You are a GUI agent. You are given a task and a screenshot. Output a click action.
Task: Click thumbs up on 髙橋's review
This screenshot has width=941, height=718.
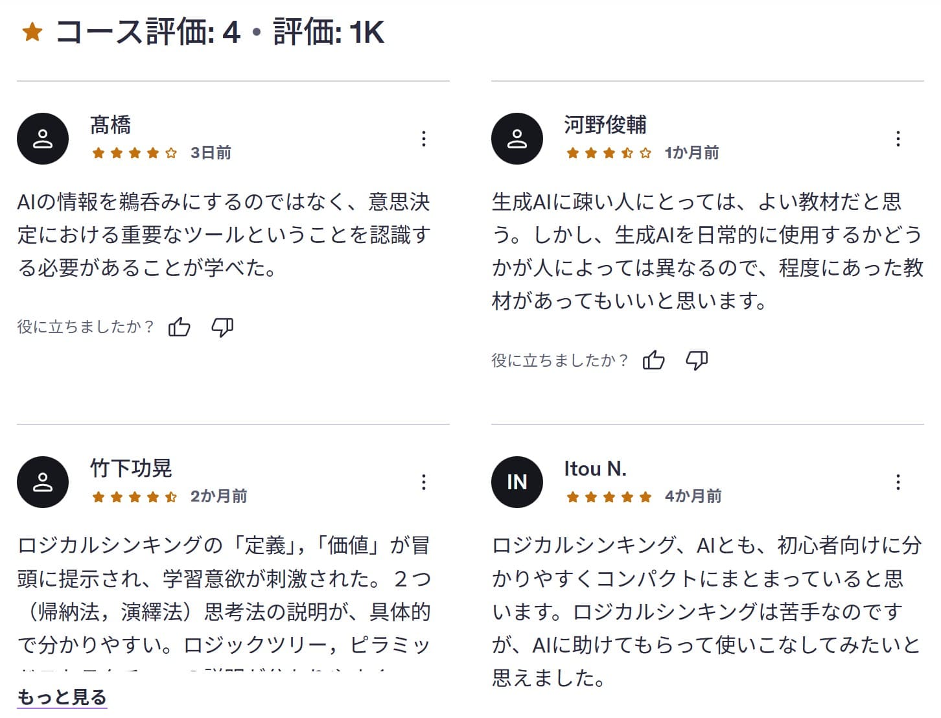click(x=179, y=327)
